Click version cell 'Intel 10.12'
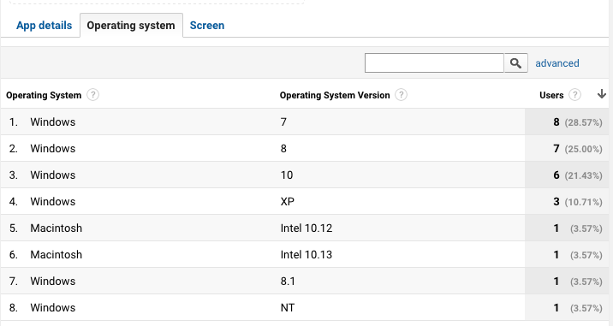The width and height of the screenshot is (613, 326). tap(306, 228)
